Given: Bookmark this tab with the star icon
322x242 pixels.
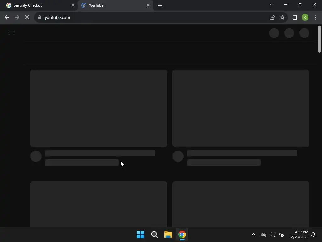Looking at the screenshot, I should (x=282, y=18).
